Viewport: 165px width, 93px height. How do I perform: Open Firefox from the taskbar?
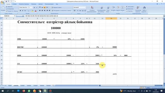click(x=24, y=91)
